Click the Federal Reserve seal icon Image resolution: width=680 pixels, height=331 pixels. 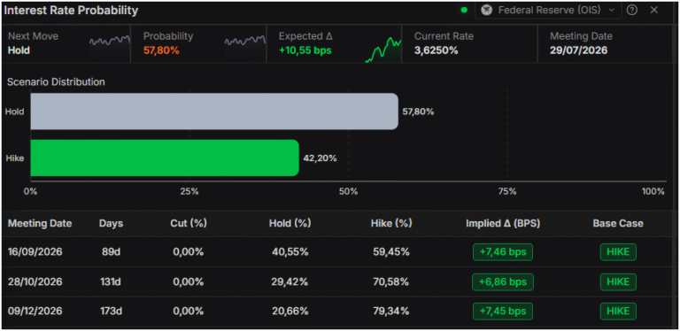click(x=487, y=10)
